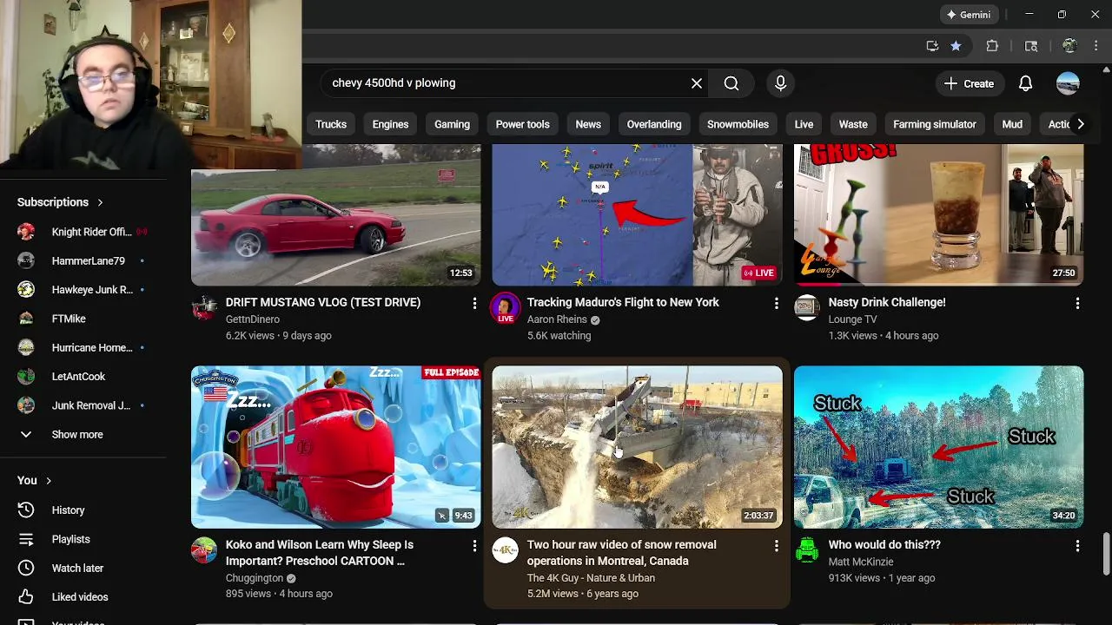Open the account avatar menu
The height and width of the screenshot is (625, 1112).
coord(1068,83)
